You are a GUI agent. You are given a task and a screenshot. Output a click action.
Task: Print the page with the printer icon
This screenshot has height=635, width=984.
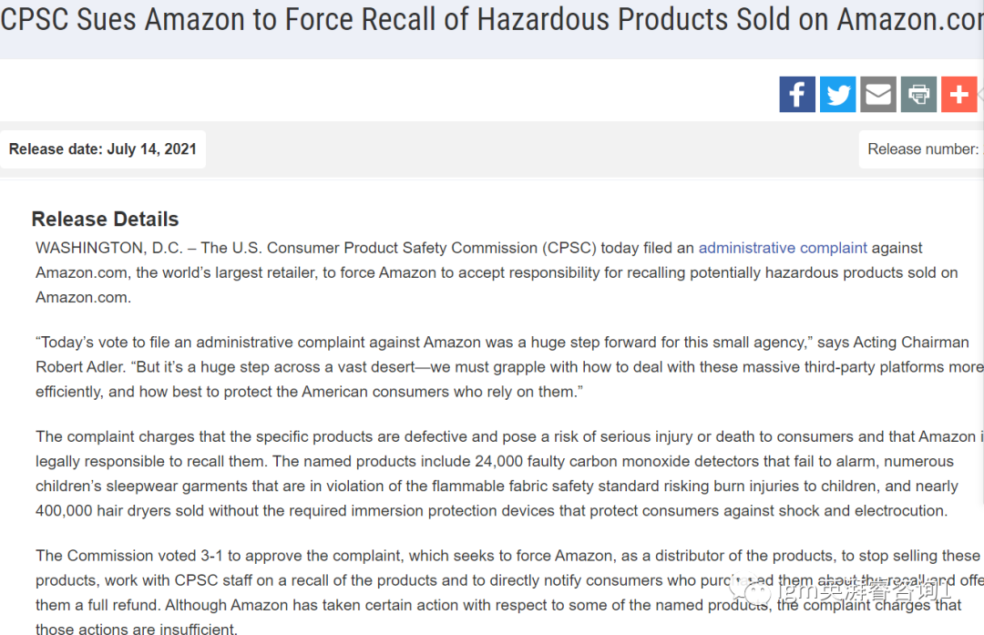(918, 95)
